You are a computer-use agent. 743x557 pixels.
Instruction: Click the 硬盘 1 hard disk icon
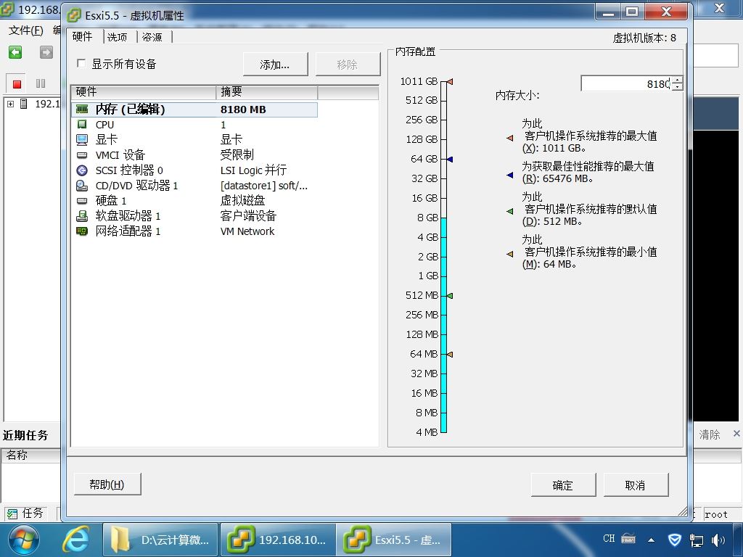(x=82, y=201)
